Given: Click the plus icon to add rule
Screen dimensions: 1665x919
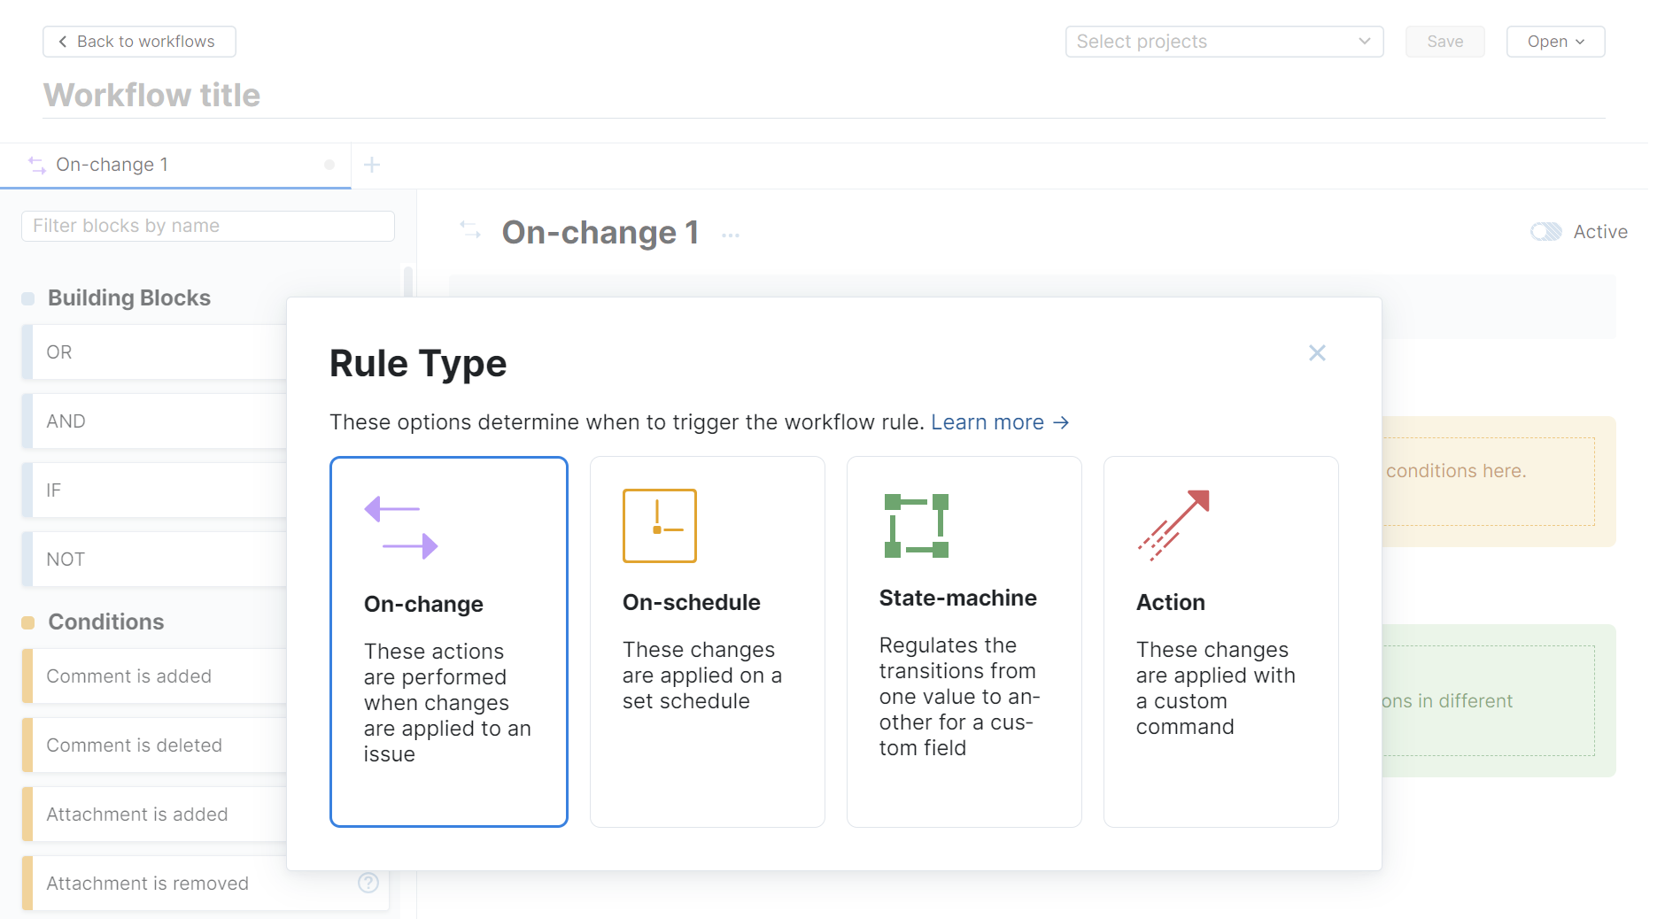Looking at the screenshot, I should (372, 165).
